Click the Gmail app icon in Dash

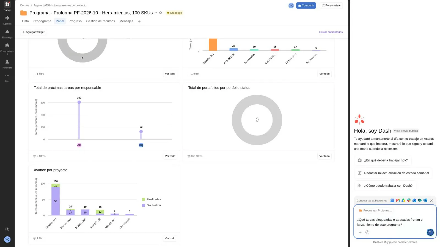click(398, 200)
